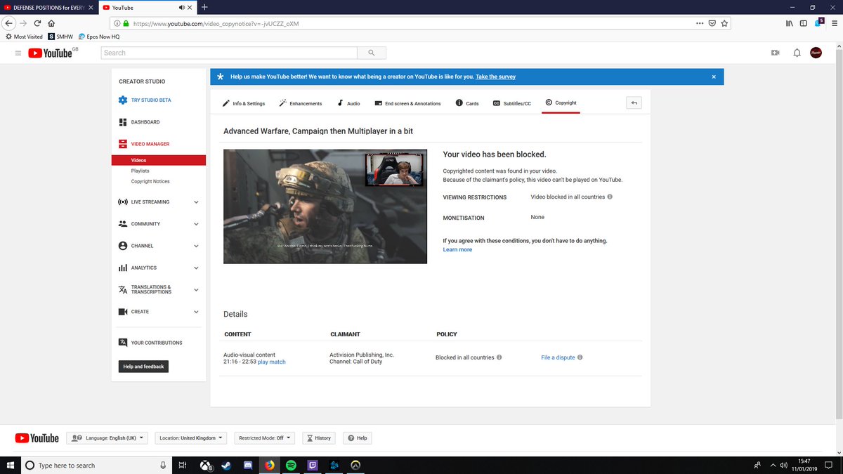843x474 pixels.
Task: Click the info icon next to Video blocked in all countries
Action: point(610,197)
